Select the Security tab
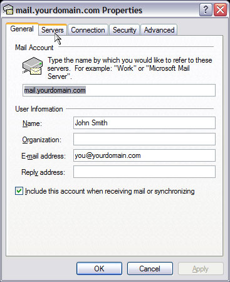This screenshot has height=282, width=230. pos(125,30)
